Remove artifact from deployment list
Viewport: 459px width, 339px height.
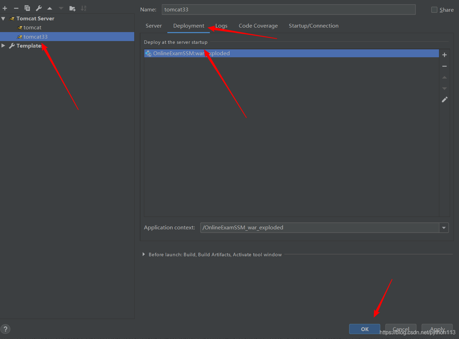click(x=445, y=66)
